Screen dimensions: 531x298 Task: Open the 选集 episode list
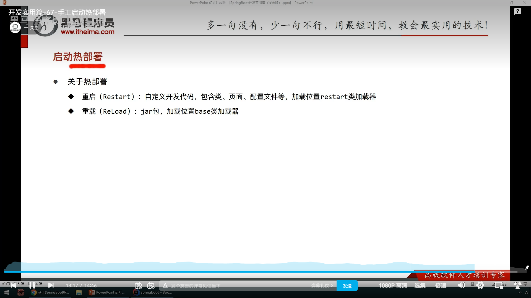pos(420,286)
